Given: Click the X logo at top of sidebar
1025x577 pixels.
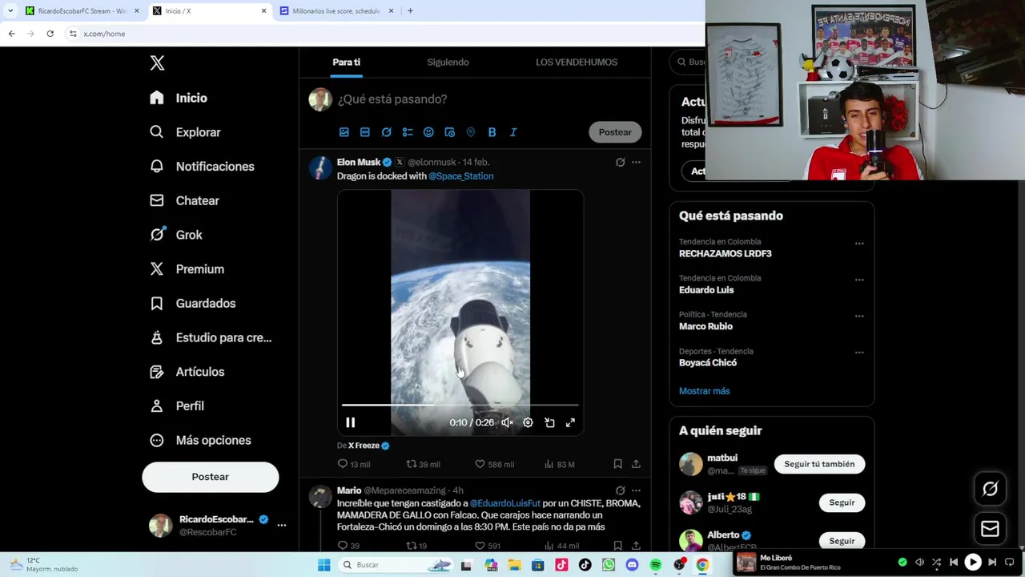Looking at the screenshot, I should [157, 63].
